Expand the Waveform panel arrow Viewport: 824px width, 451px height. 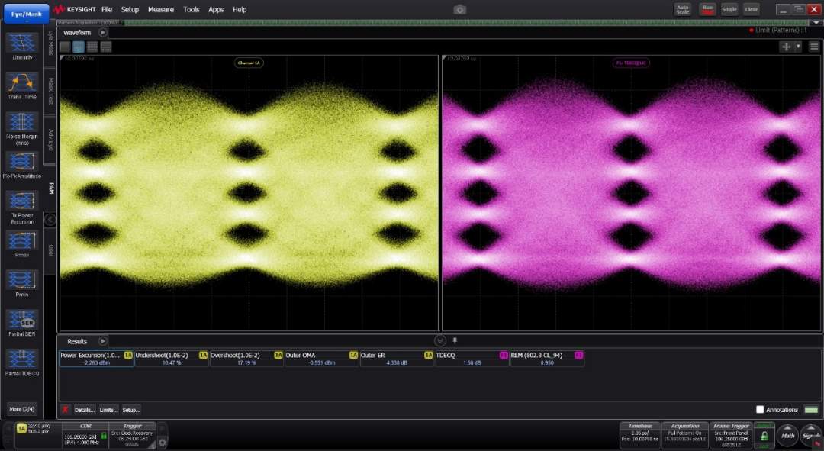pos(103,32)
